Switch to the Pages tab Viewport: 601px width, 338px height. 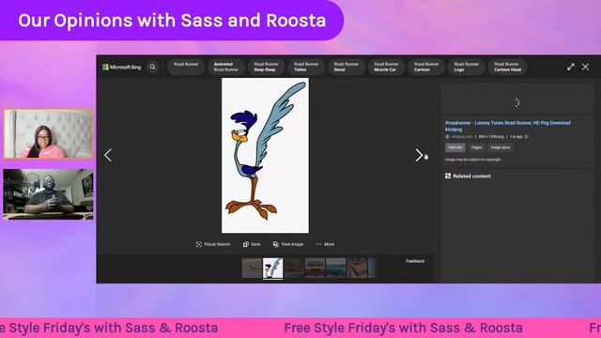[476, 147]
